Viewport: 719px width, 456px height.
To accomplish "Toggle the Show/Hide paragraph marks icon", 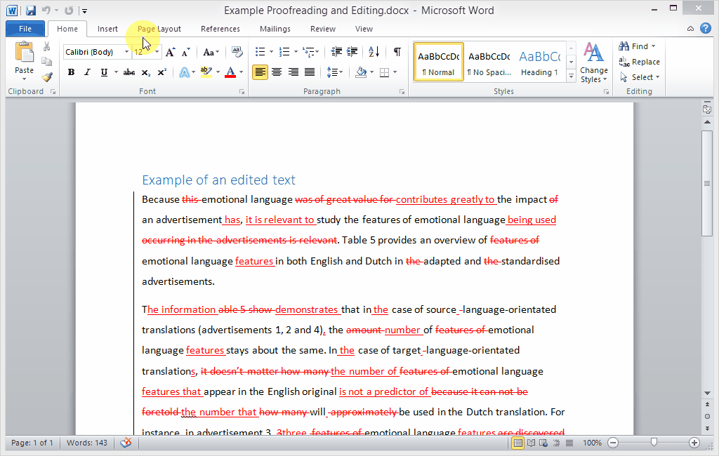I will [397, 52].
